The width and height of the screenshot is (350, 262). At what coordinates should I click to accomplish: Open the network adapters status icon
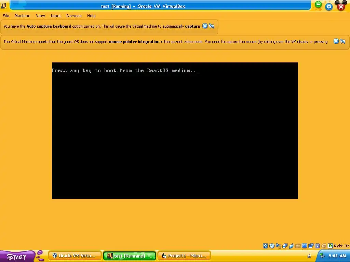(285, 246)
